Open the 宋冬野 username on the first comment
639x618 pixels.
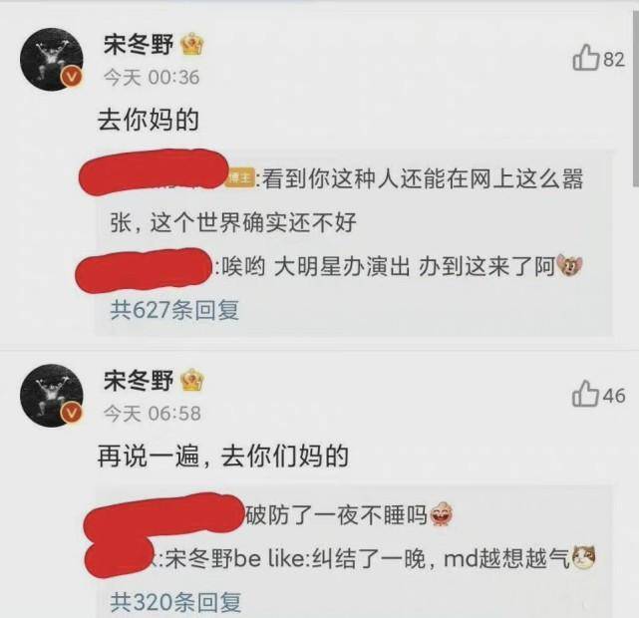tap(139, 45)
